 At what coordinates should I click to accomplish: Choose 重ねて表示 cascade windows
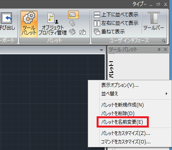109,32
